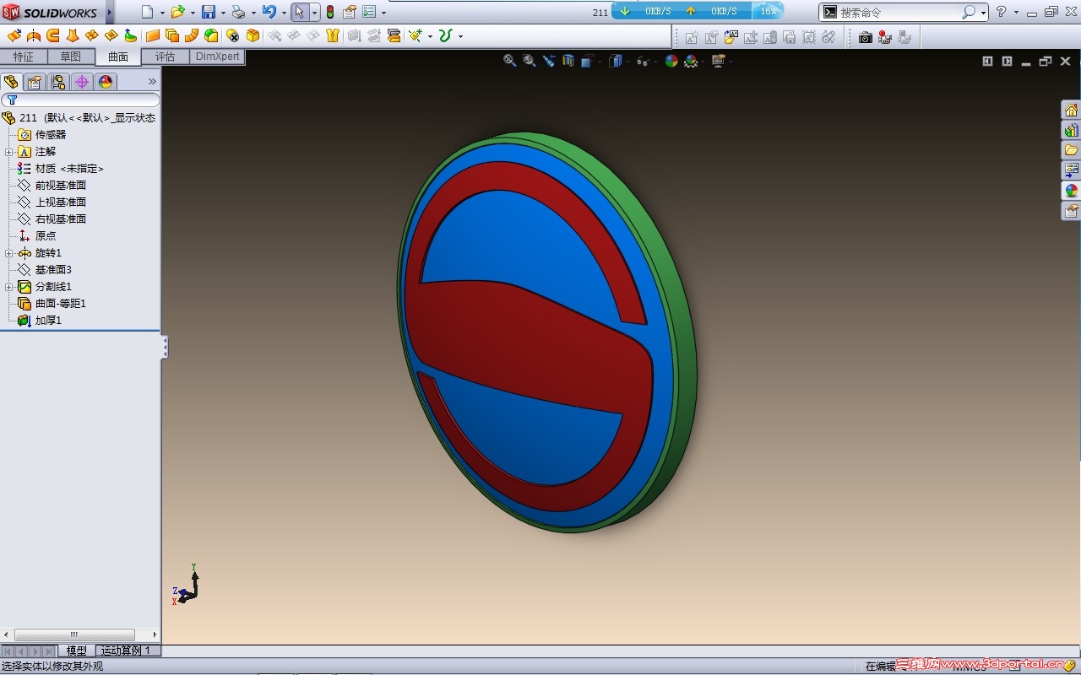Screen dimensions: 1081x675
Task: Switch to the 模型 bottom tab
Action: coord(77,651)
